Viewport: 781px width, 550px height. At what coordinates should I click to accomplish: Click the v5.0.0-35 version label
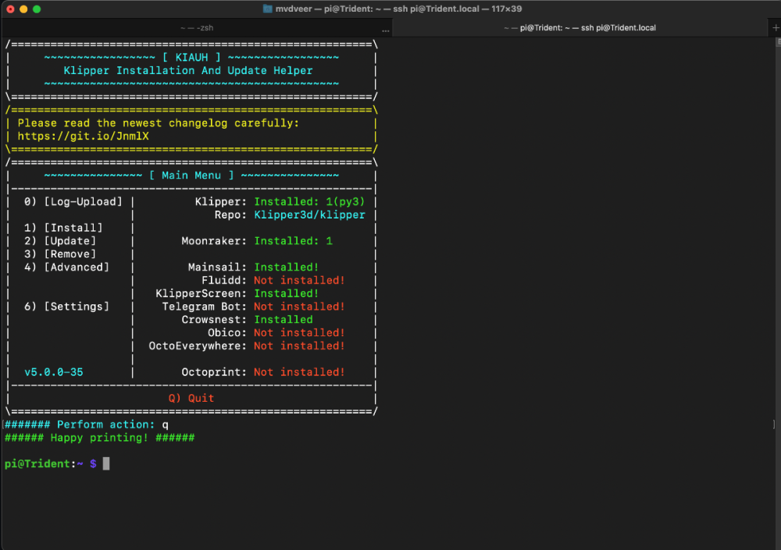[54, 372]
